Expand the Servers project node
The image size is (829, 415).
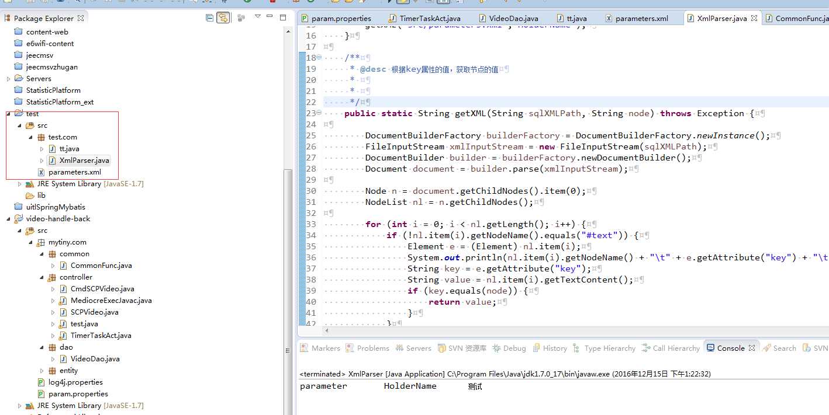coord(8,79)
